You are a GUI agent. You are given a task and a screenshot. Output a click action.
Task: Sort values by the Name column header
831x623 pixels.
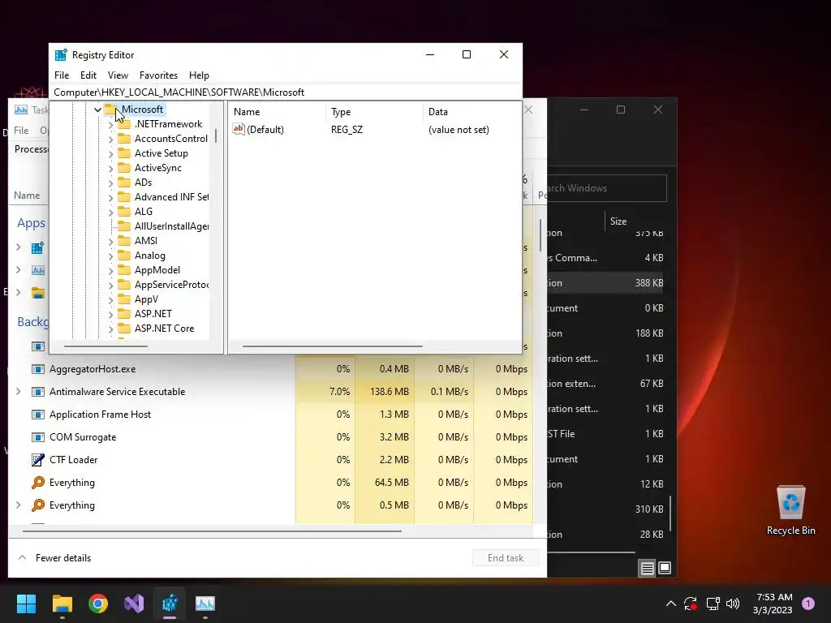pos(278,112)
